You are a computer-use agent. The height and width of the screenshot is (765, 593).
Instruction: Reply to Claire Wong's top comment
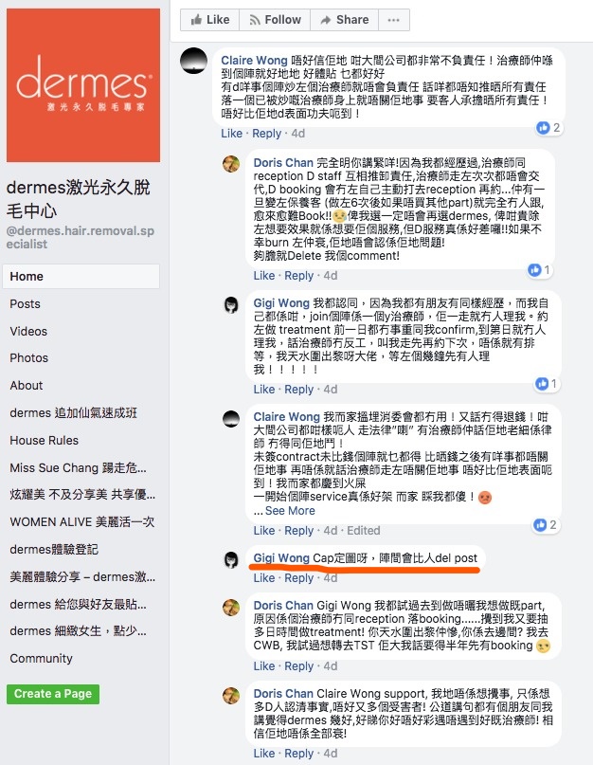coord(266,134)
